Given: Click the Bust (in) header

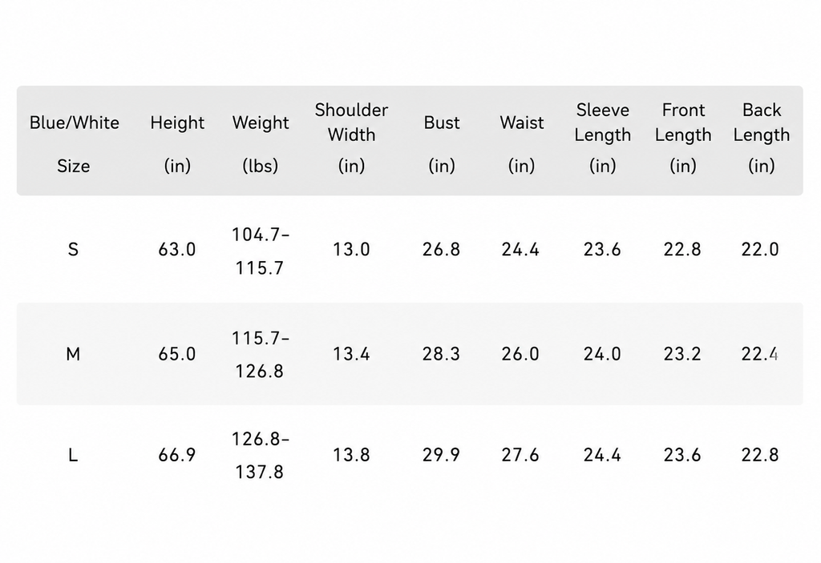Looking at the screenshot, I should pos(442,144).
